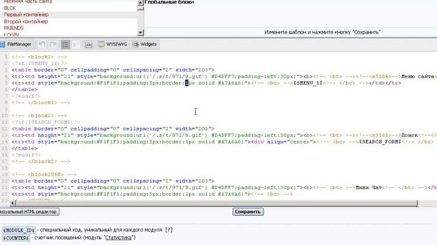Open the Widgets panel

(145, 44)
